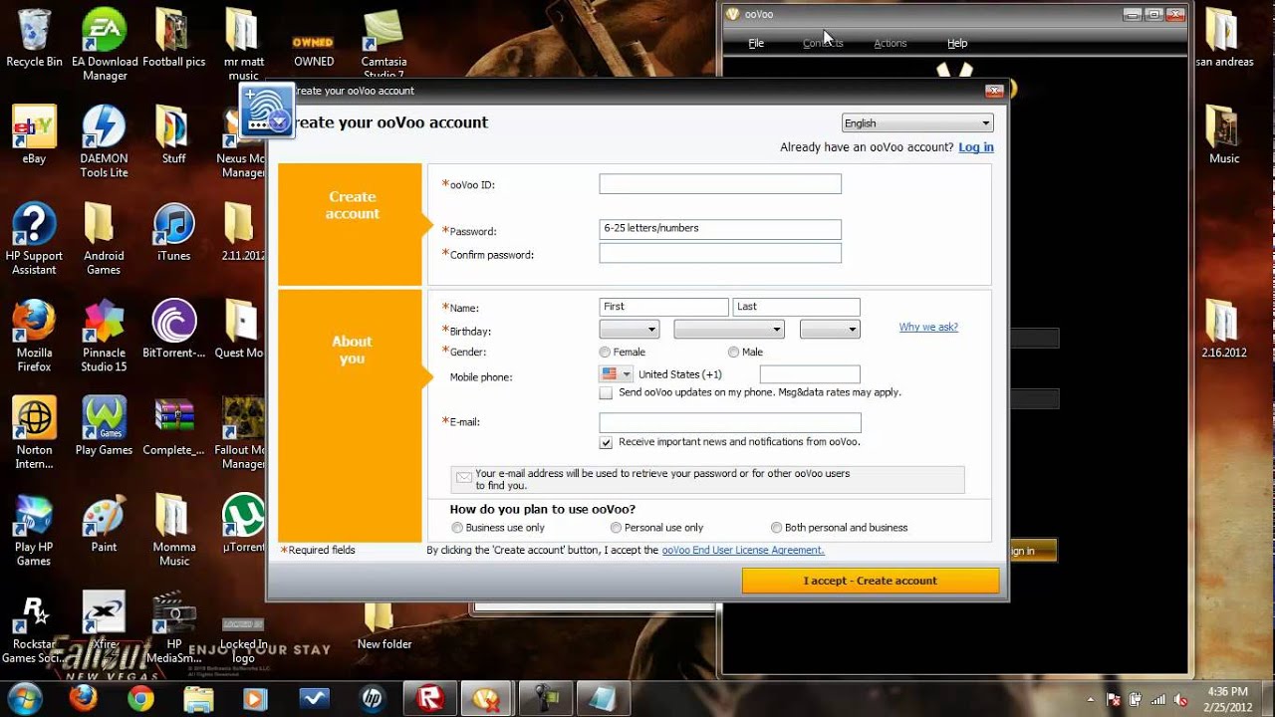Viewport: 1275px width, 717px height.
Task: Open the Recycle Bin desktop icon
Action: tap(34, 38)
